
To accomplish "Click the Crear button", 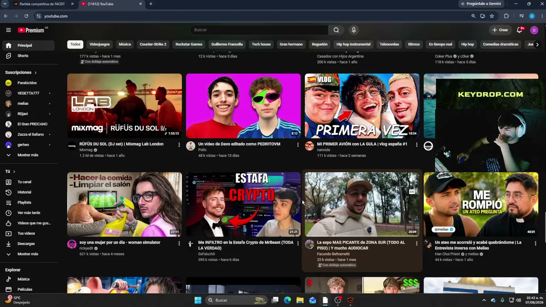I will pyautogui.click(x=500, y=30).
